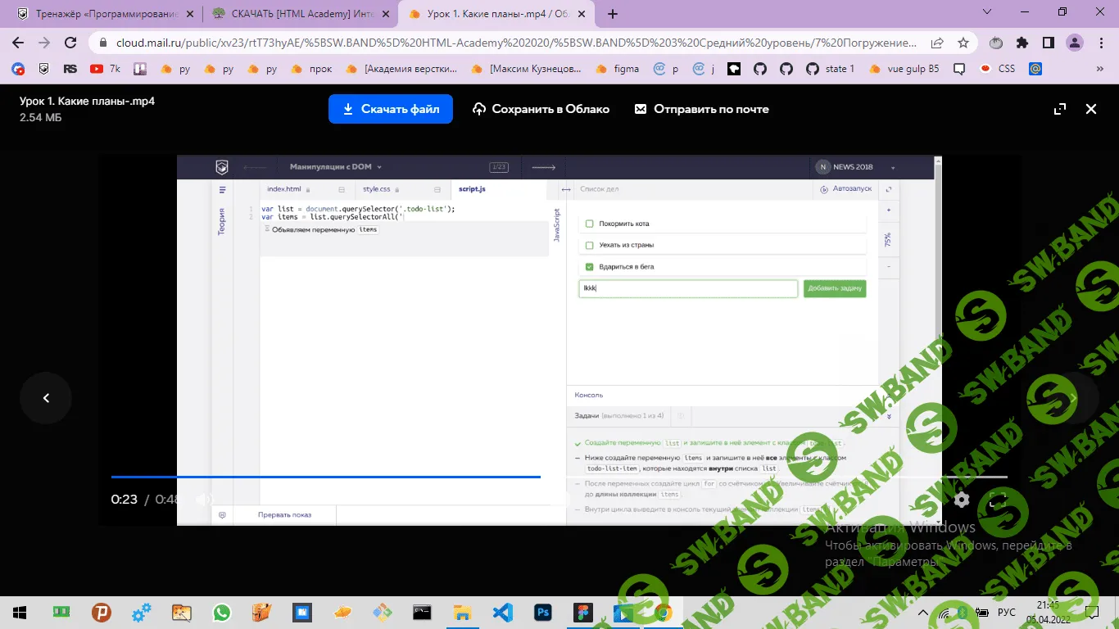Launch Visual Studio Code from the taskbar
1119x629 pixels.
tap(502, 612)
